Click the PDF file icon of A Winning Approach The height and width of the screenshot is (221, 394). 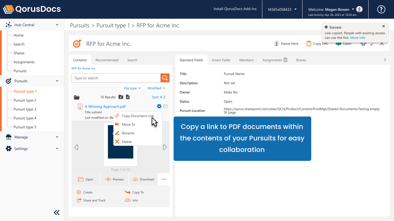(80, 107)
